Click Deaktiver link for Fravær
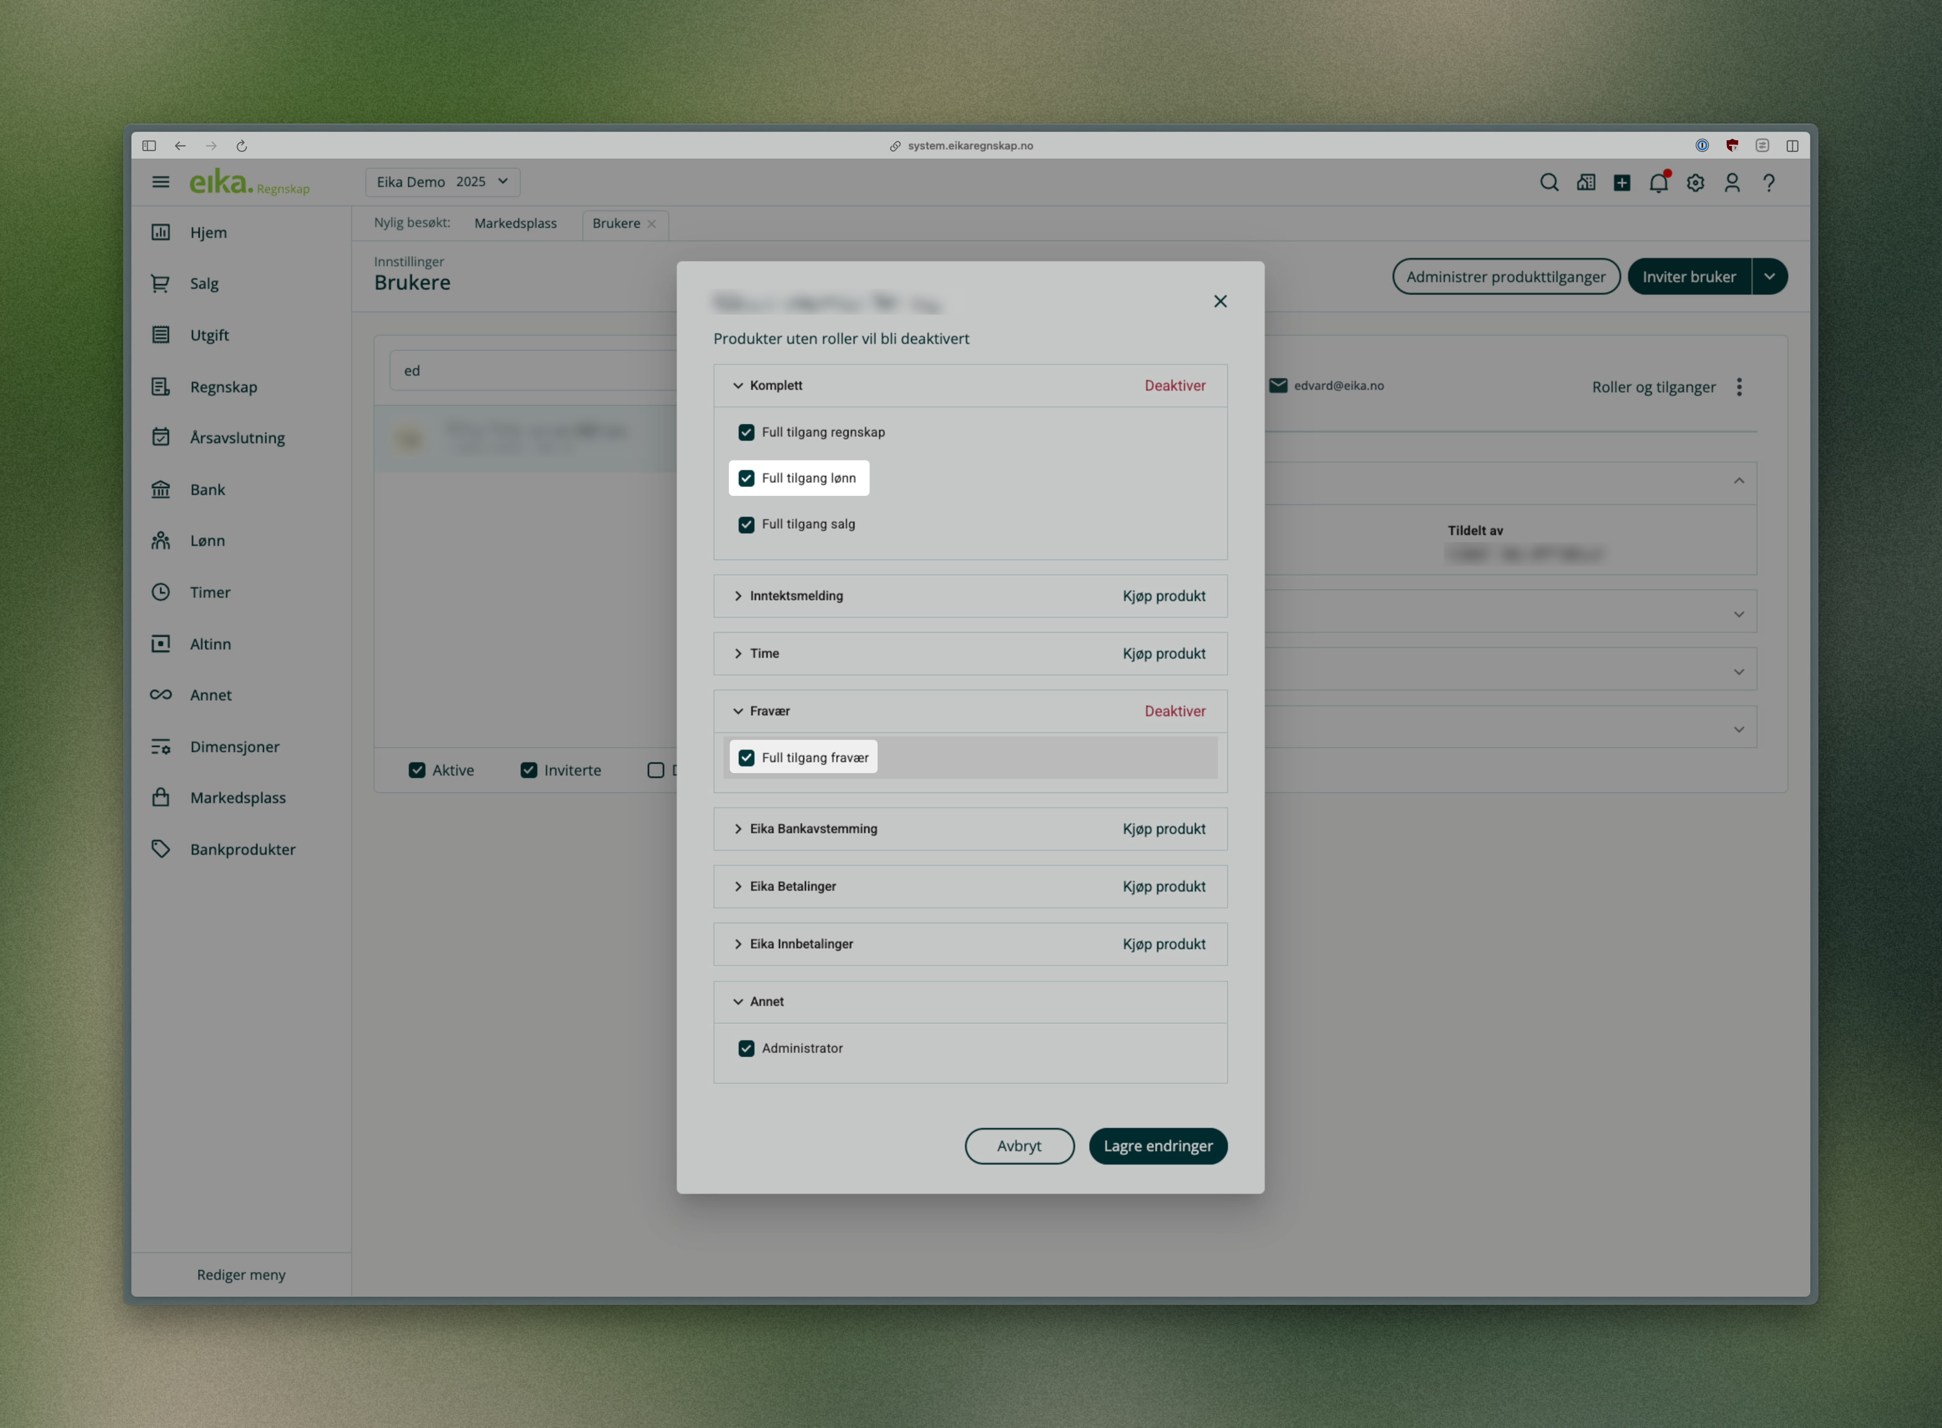Screen dimensions: 1942x1428 pos(1174,710)
